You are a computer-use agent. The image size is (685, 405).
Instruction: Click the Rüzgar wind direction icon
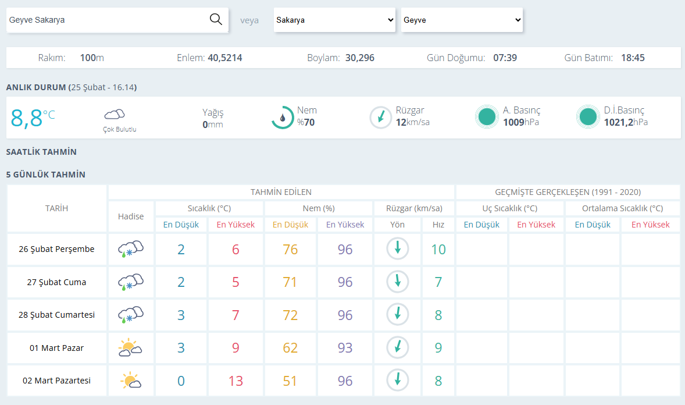click(x=380, y=117)
